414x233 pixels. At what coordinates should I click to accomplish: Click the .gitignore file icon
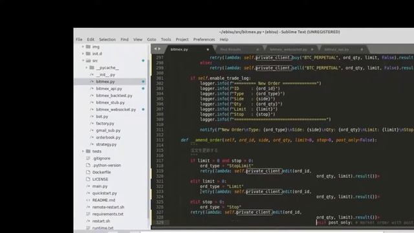pos(88,158)
